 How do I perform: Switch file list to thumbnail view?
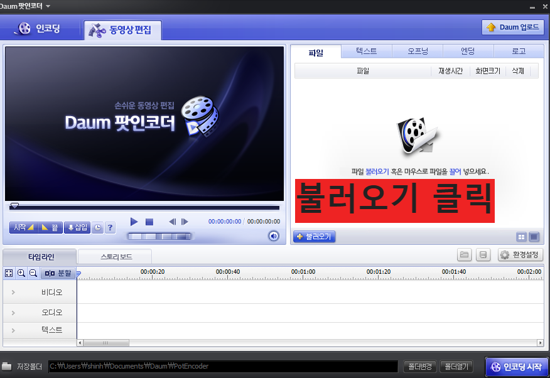click(x=522, y=237)
